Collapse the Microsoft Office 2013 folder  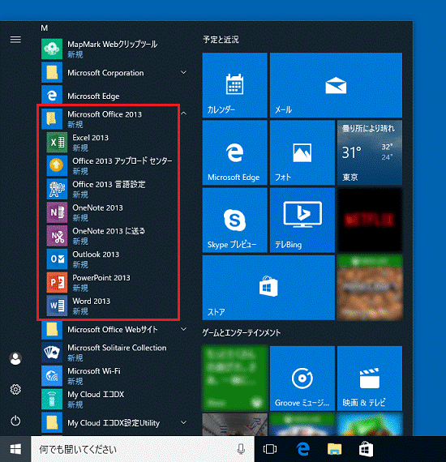183,113
